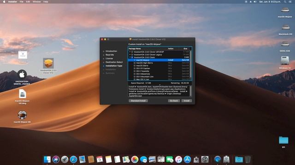Open App Store from the dock
This screenshot has width=295, height=165.
[x=188, y=159]
